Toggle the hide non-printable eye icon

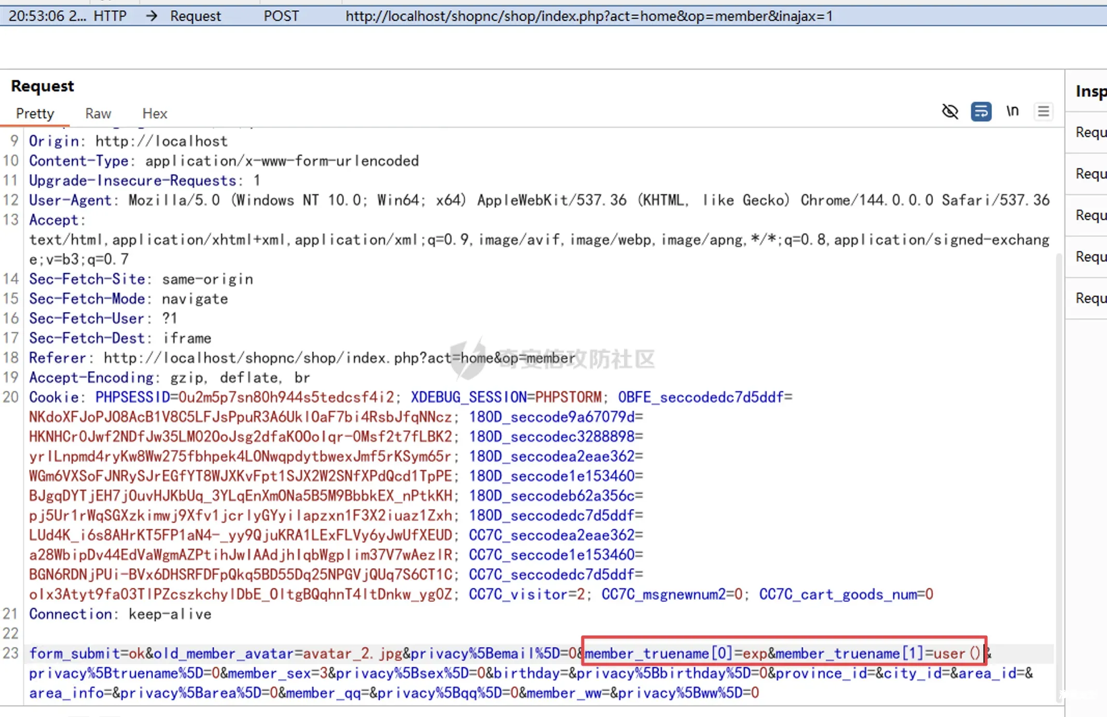(x=950, y=111)
